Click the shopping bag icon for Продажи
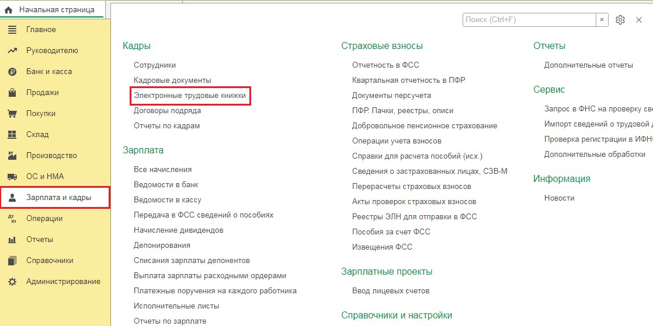 pos(12,93)
